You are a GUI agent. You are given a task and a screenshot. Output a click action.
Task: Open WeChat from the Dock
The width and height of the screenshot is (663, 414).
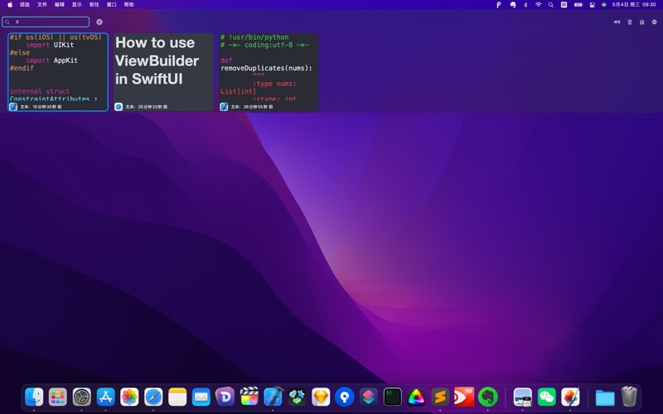pos(546,397)
